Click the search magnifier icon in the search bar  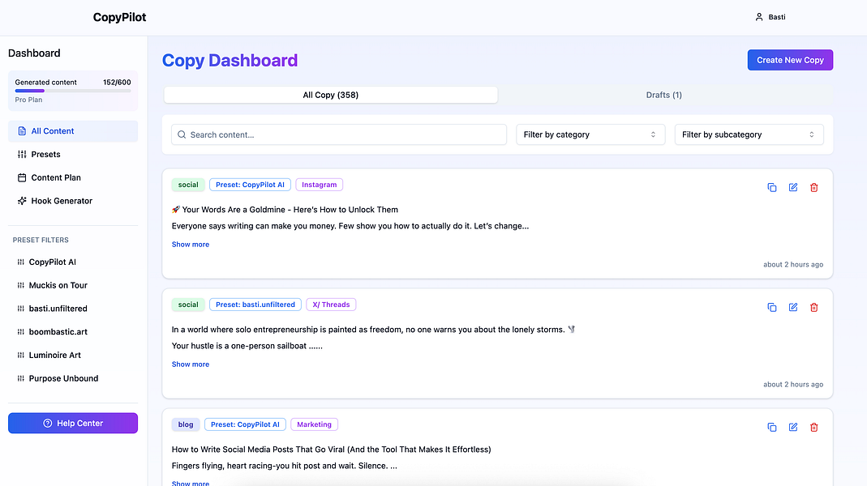[181, 134]
